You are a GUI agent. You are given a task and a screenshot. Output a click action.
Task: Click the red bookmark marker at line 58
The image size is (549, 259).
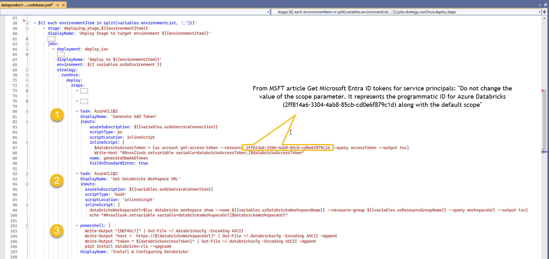[x=24, y=21]
